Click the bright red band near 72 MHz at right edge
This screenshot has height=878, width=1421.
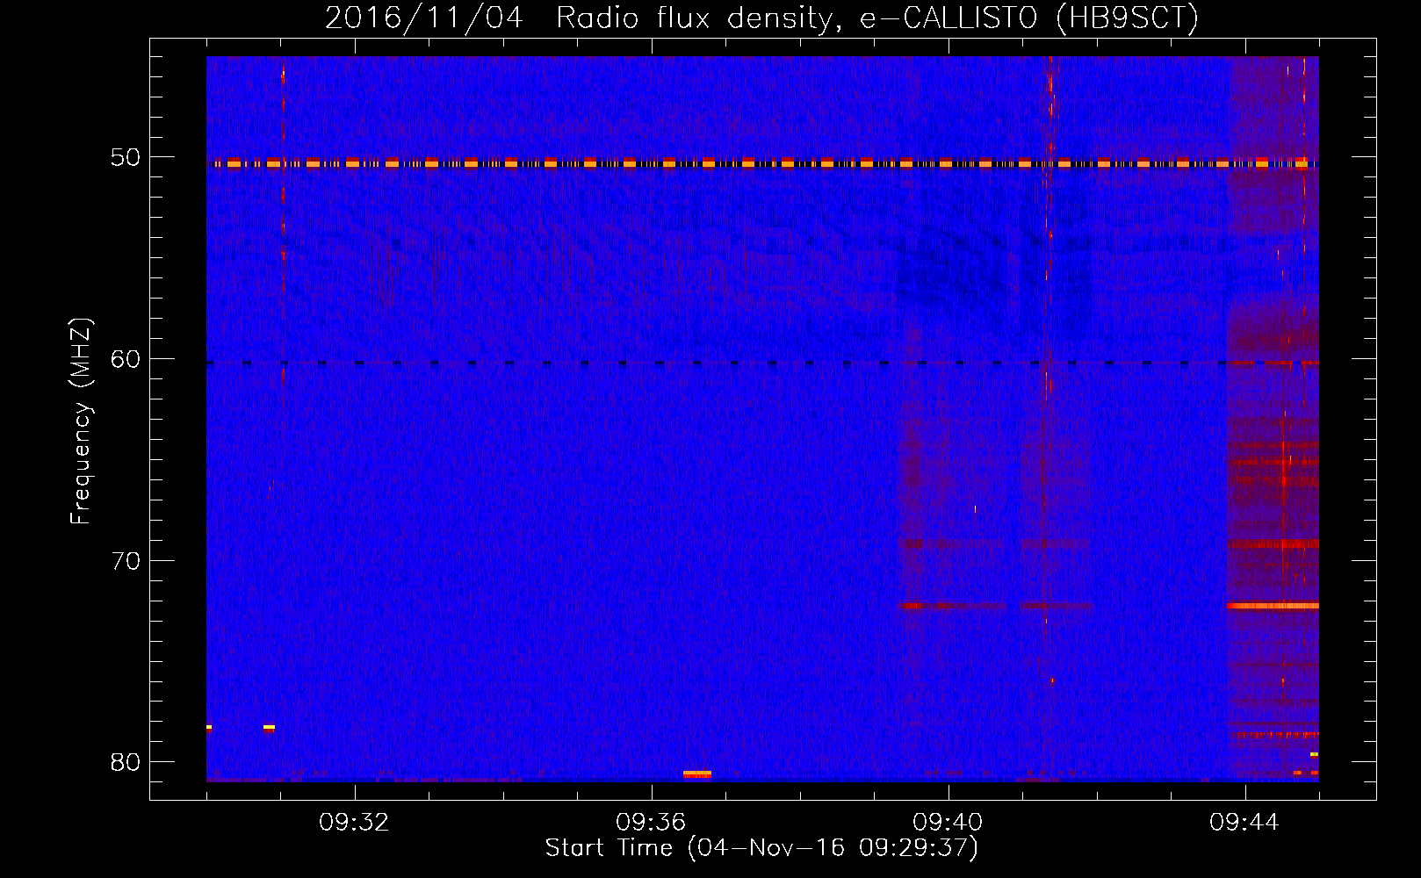pyautogui.click(x=1273, y=605)
